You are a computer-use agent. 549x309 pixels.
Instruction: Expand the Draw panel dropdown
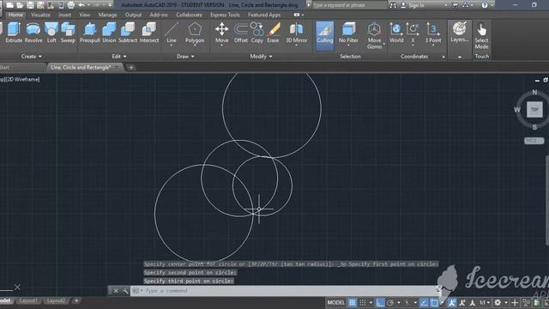185,56
